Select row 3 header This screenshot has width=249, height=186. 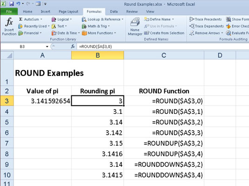click(x=7, y=101)
